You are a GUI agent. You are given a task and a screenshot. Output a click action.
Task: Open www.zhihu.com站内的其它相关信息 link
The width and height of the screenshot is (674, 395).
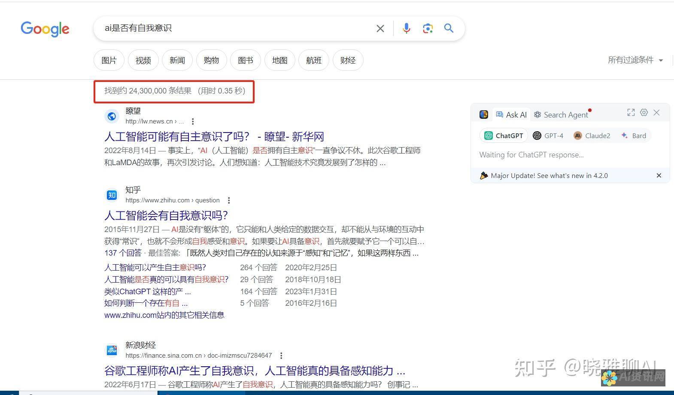(164, 315)
